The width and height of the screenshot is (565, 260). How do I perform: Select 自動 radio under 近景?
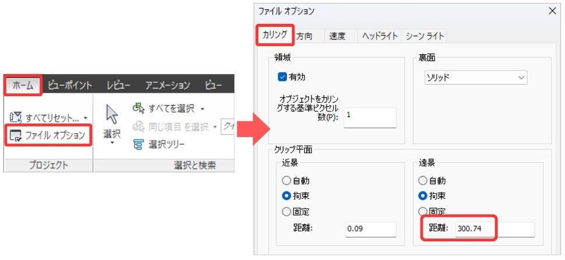(x=286, y=180)
